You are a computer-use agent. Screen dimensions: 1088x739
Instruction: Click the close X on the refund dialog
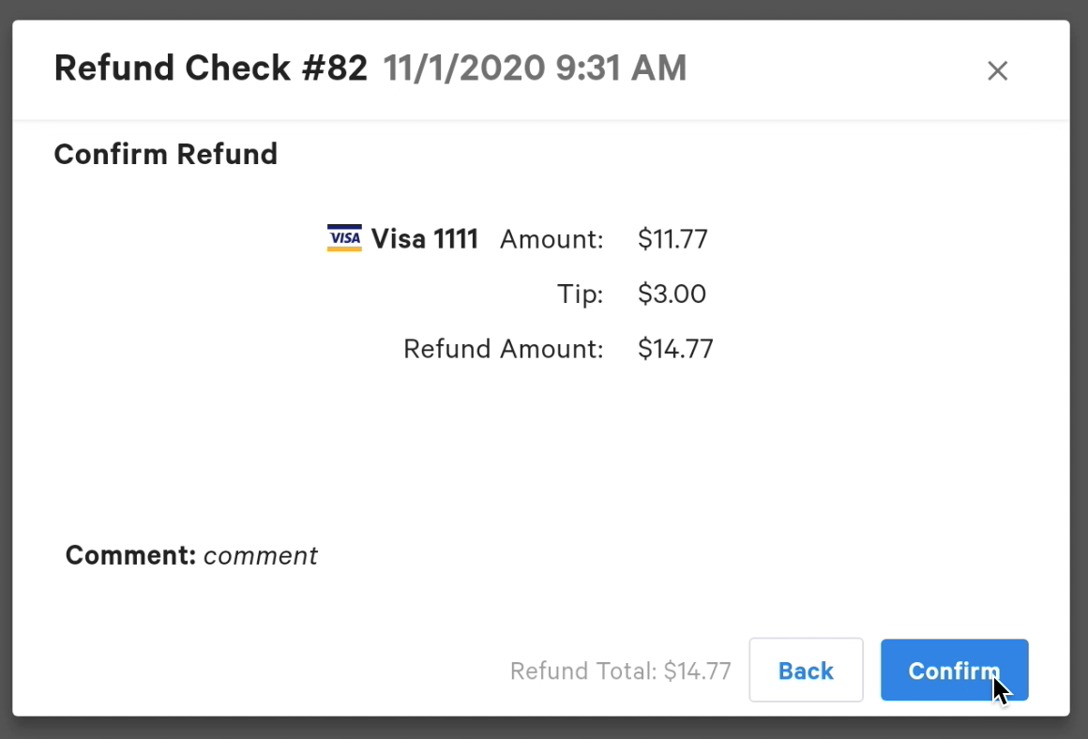(x=997, y=70)
